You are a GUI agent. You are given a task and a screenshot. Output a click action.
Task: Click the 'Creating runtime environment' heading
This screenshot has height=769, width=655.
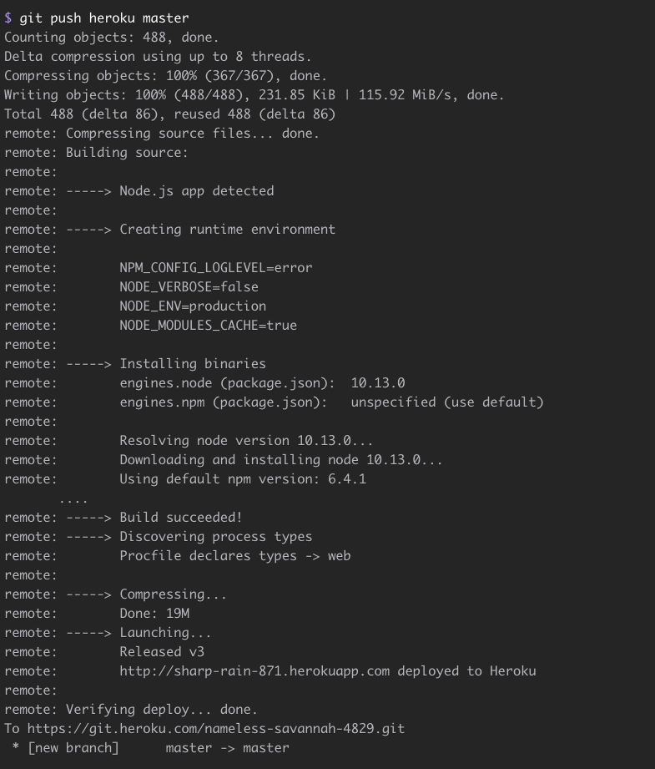[x=227, y=230]
